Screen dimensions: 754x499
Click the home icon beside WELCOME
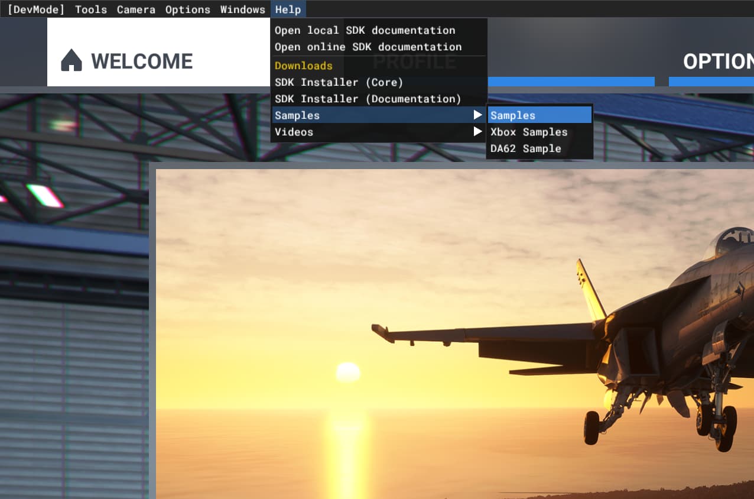pos(71,60)
